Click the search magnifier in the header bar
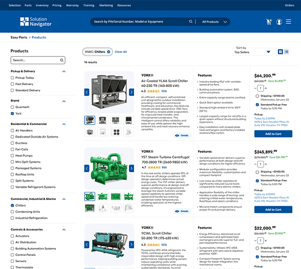301x269 pixels. (190, 22)
